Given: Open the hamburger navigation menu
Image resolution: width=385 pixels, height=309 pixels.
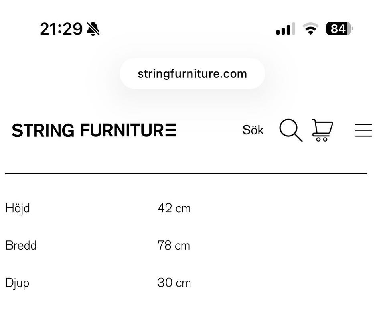Looking at the screenshot, I should (x=363, y=130).
